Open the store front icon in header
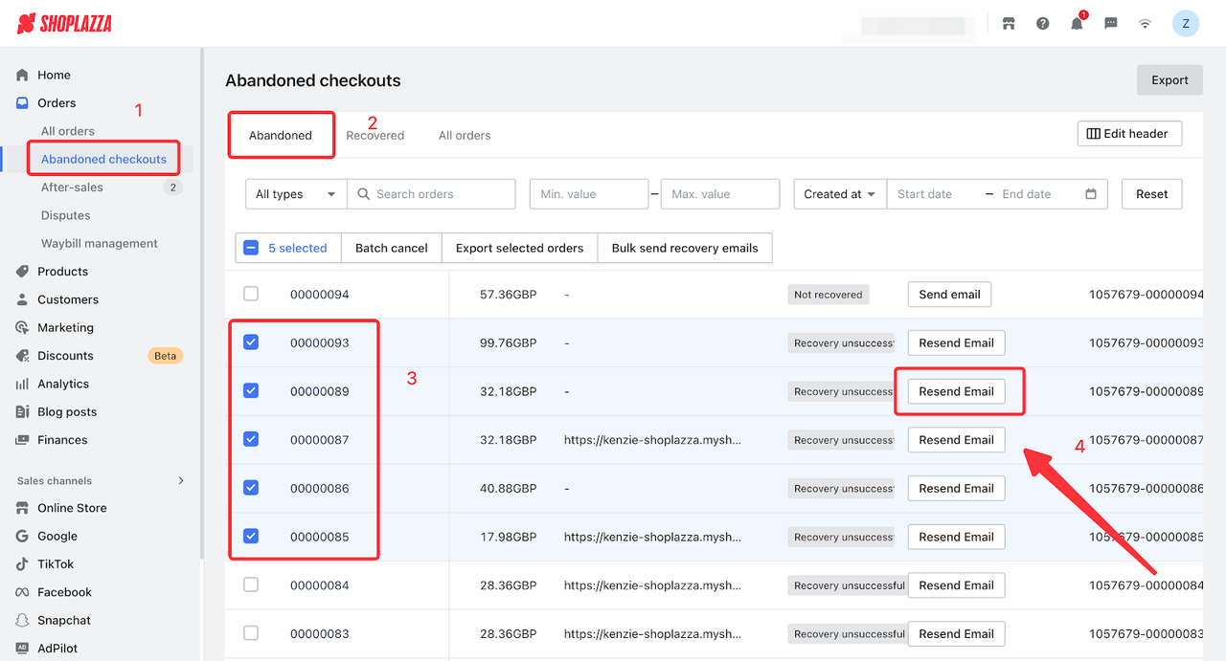 (x=1009, y=24)
